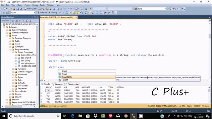Click the Save icon in toolbar

(18, 9)
